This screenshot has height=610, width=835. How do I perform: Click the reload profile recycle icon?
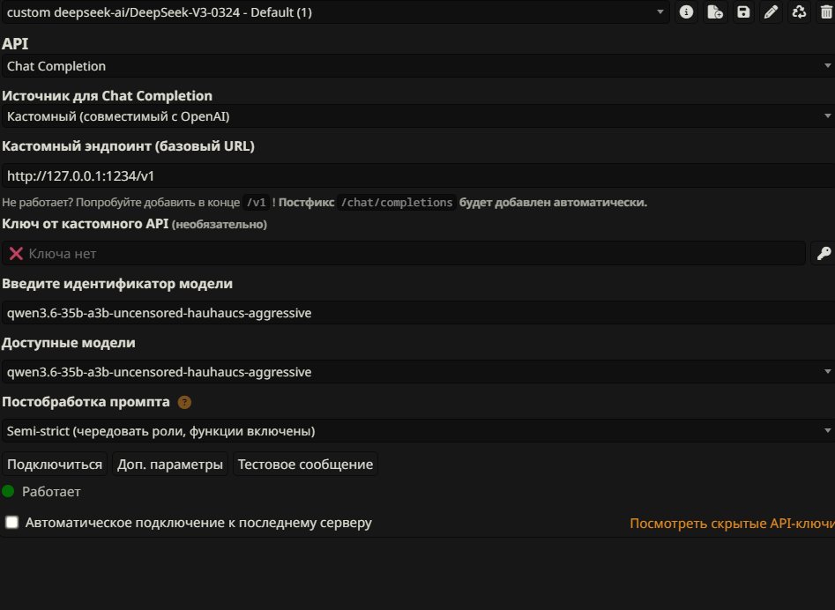[x=800, y=11]
